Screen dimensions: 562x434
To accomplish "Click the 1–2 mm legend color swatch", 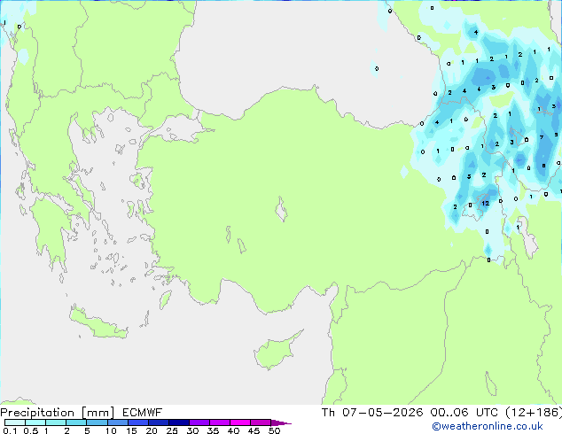I will point(56,422).
